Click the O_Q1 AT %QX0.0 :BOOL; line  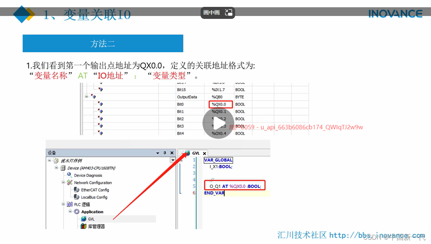point(235,186)
